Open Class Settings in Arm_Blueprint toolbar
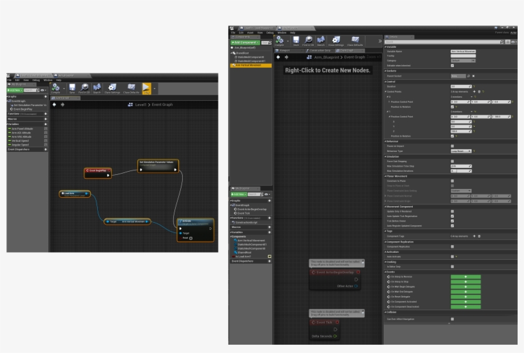 (337, 41)
